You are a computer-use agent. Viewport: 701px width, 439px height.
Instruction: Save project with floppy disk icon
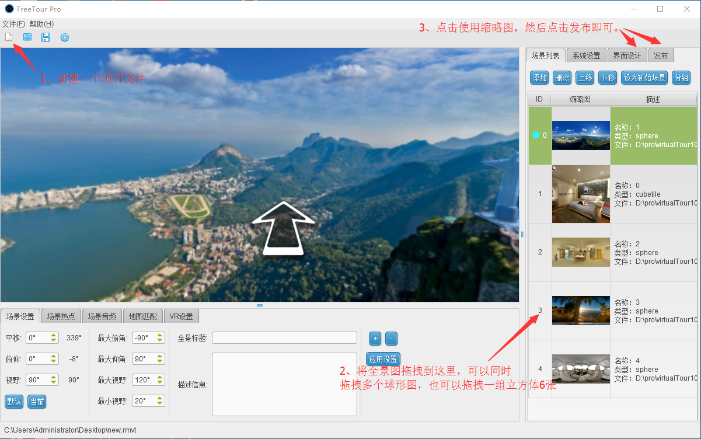pos(46,37)
